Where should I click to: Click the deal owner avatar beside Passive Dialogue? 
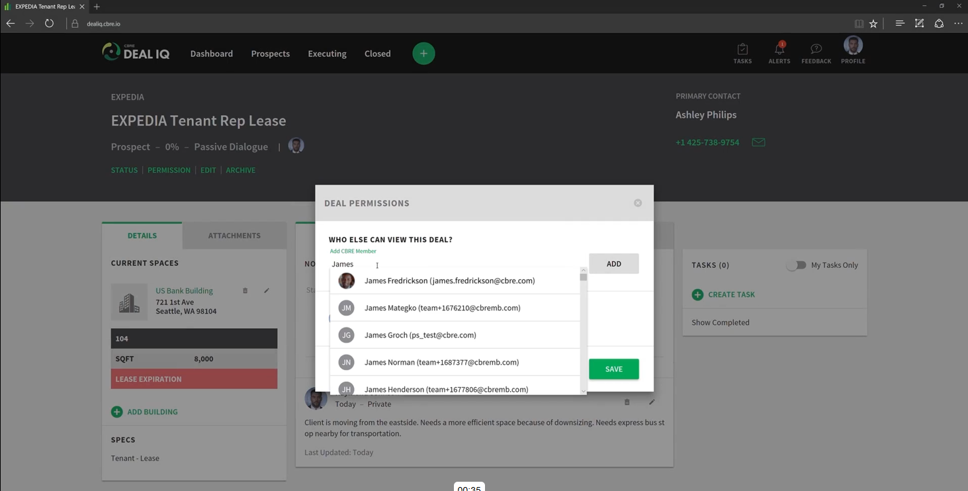[x=296, y=146]
